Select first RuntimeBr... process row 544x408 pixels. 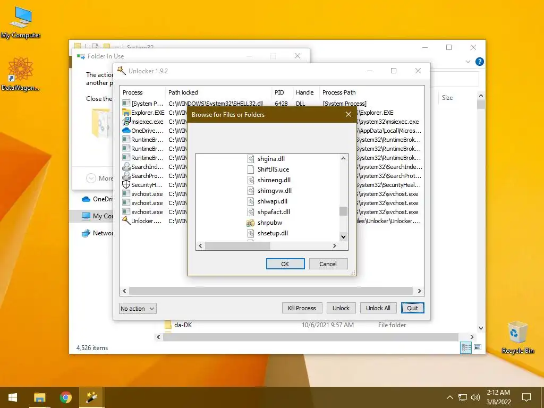[x=271, y=140]
